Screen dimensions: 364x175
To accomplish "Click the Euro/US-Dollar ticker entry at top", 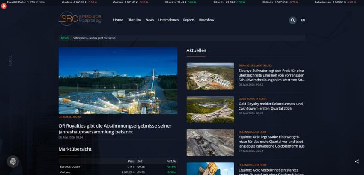I will click(26, 2).
